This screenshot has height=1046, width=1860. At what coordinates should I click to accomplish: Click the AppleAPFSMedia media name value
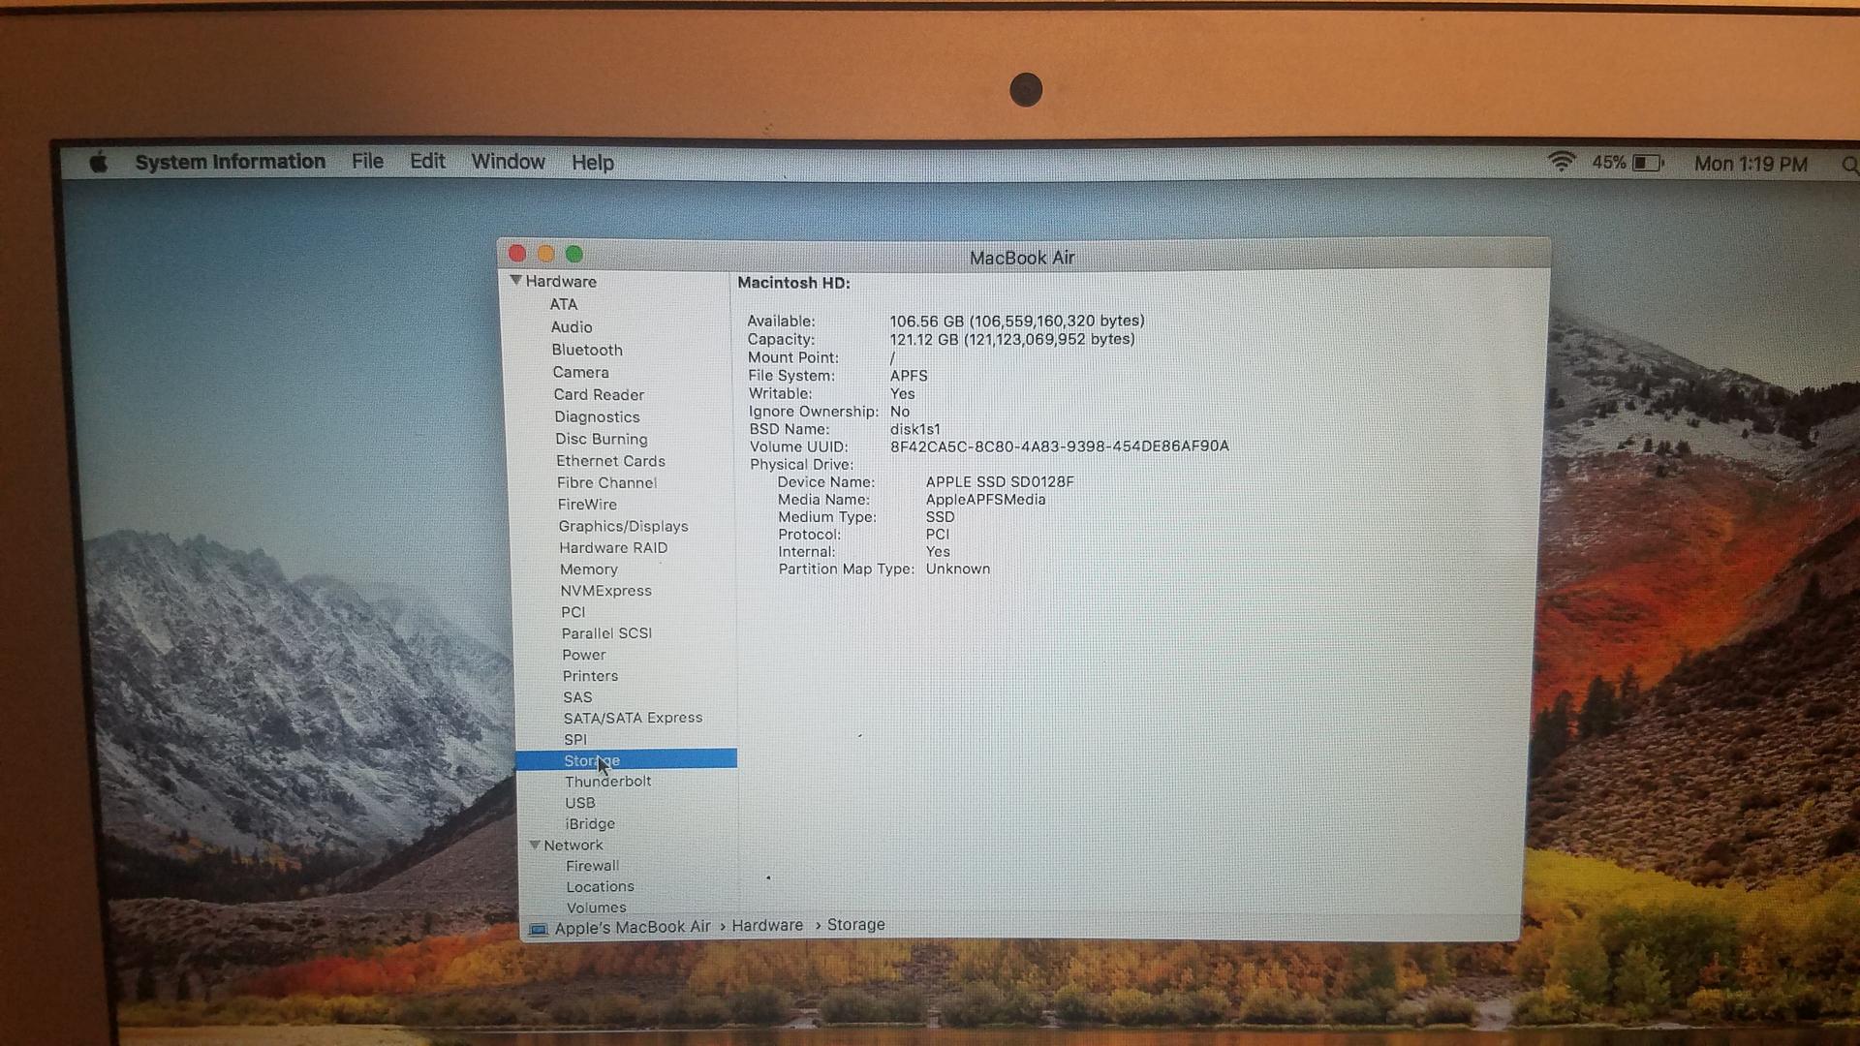985,500
